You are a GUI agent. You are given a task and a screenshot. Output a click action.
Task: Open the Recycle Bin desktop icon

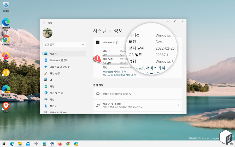pos(6,7)
